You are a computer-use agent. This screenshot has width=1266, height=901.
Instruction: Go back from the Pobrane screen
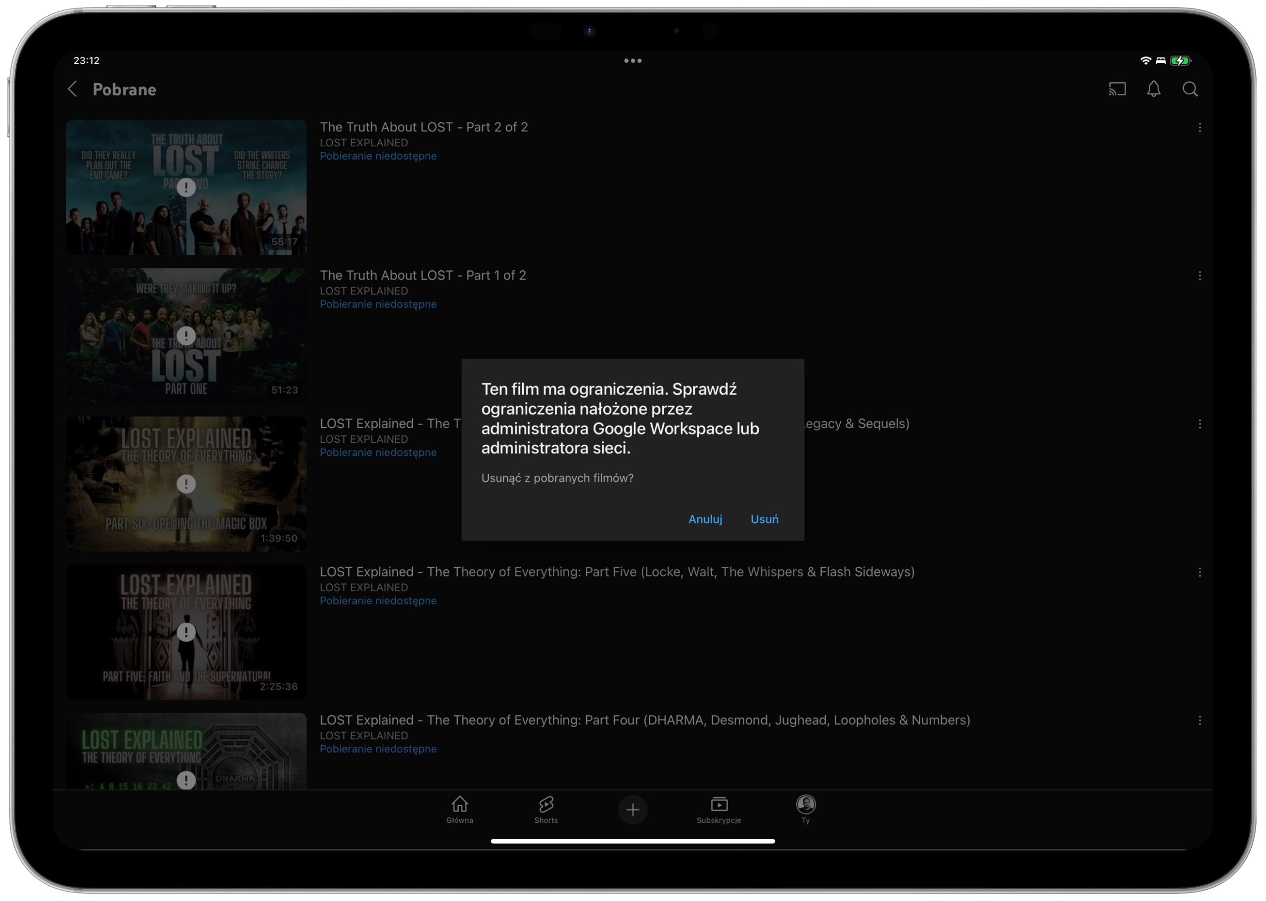72,89
